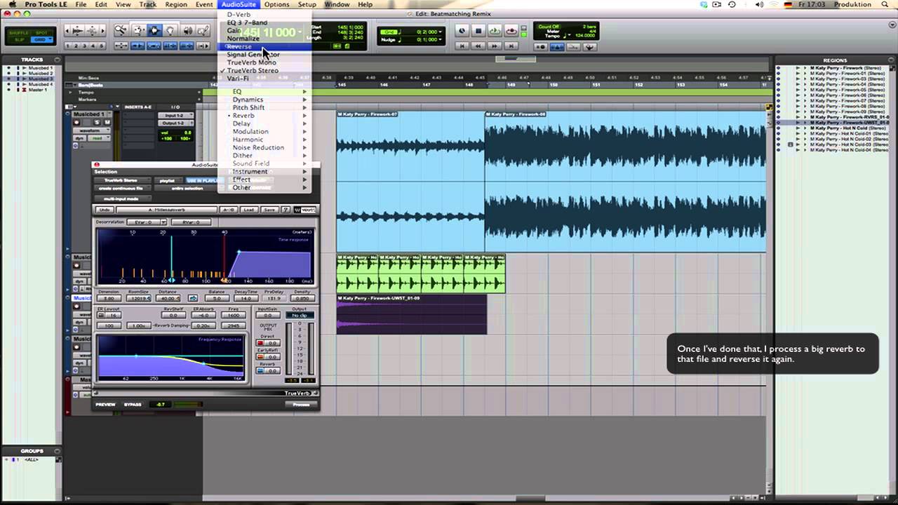The image size is (898, 505).
Task: Expand the Noise Reduction submenu
Action: (264, 147)
